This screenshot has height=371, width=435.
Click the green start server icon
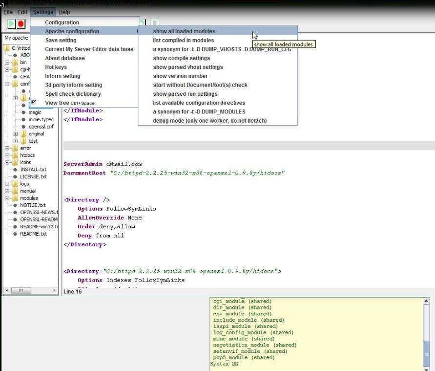(11, 23)
